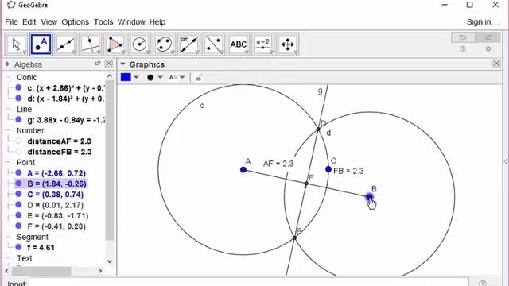Select the Circle with center tool
This screenshot has height=286, width=509.
(x=140, y=44)
